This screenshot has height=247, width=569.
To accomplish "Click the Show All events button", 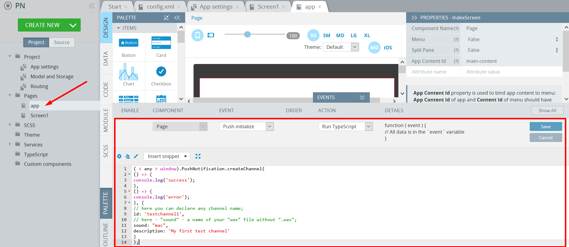I will coord(547,110).
